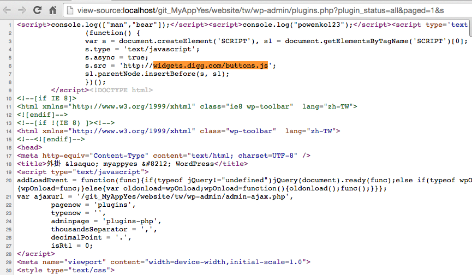Reload the page with the refresh icon
The height and width of the screenshot is (275, 472).
pos(37,10)
